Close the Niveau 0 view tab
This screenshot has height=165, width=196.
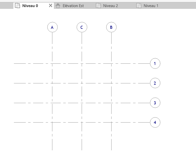tap(51, 6)
